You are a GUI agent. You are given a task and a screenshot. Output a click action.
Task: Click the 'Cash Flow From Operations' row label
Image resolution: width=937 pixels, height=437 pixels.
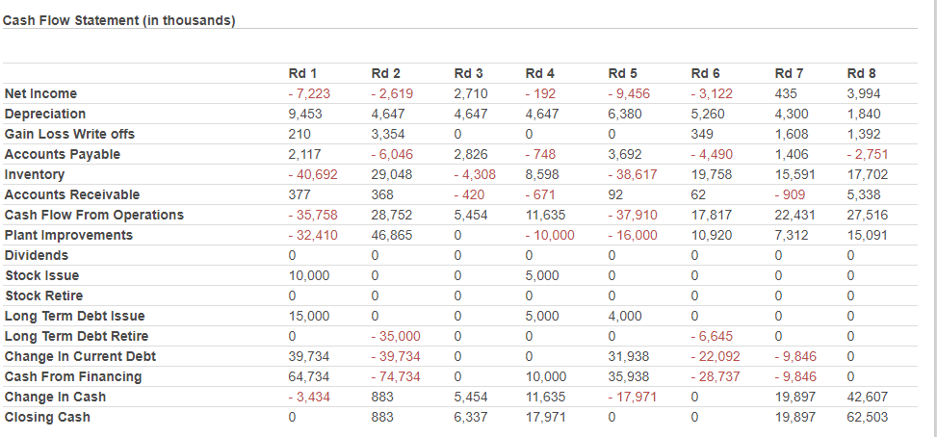click(93, 215)
